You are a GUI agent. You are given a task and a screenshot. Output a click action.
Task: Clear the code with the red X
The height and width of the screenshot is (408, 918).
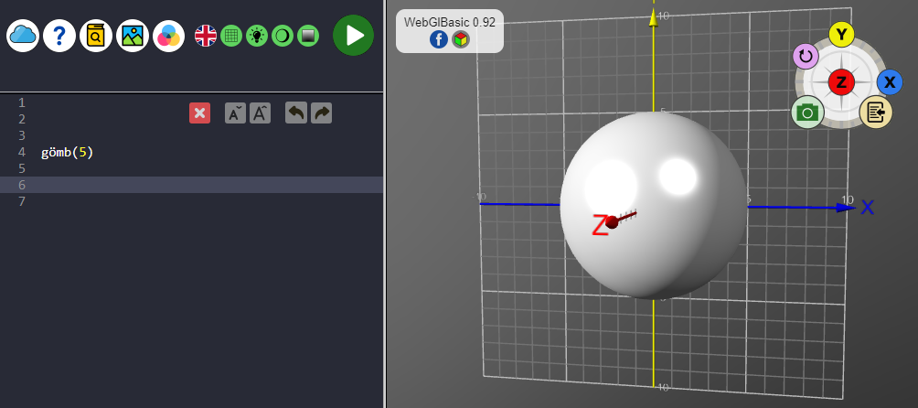click(199, 113)
